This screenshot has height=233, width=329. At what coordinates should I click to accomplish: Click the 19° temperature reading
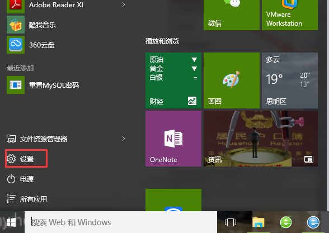[274, 79]
